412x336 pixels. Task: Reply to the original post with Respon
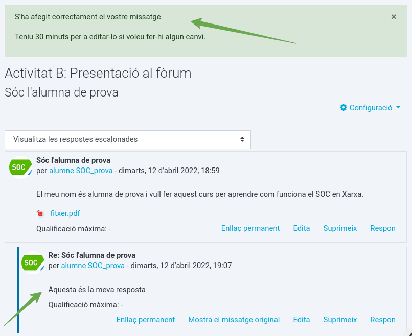tap(383, 228)
